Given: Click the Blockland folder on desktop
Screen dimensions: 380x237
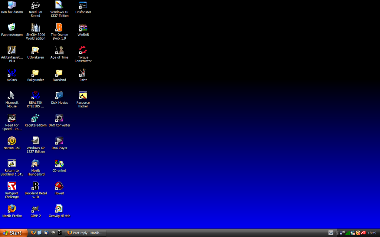Looking at the screenshot, I should pos(59,73).
